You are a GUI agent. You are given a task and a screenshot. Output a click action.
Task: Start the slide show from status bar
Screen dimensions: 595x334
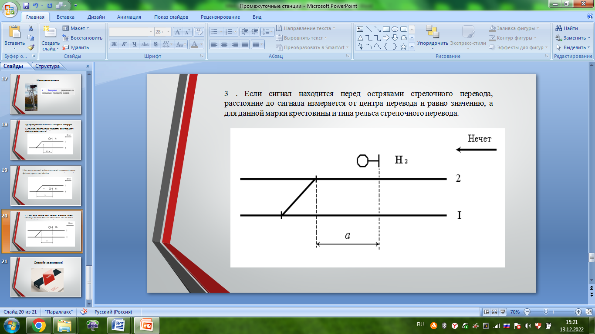click(x=504, y=312)
